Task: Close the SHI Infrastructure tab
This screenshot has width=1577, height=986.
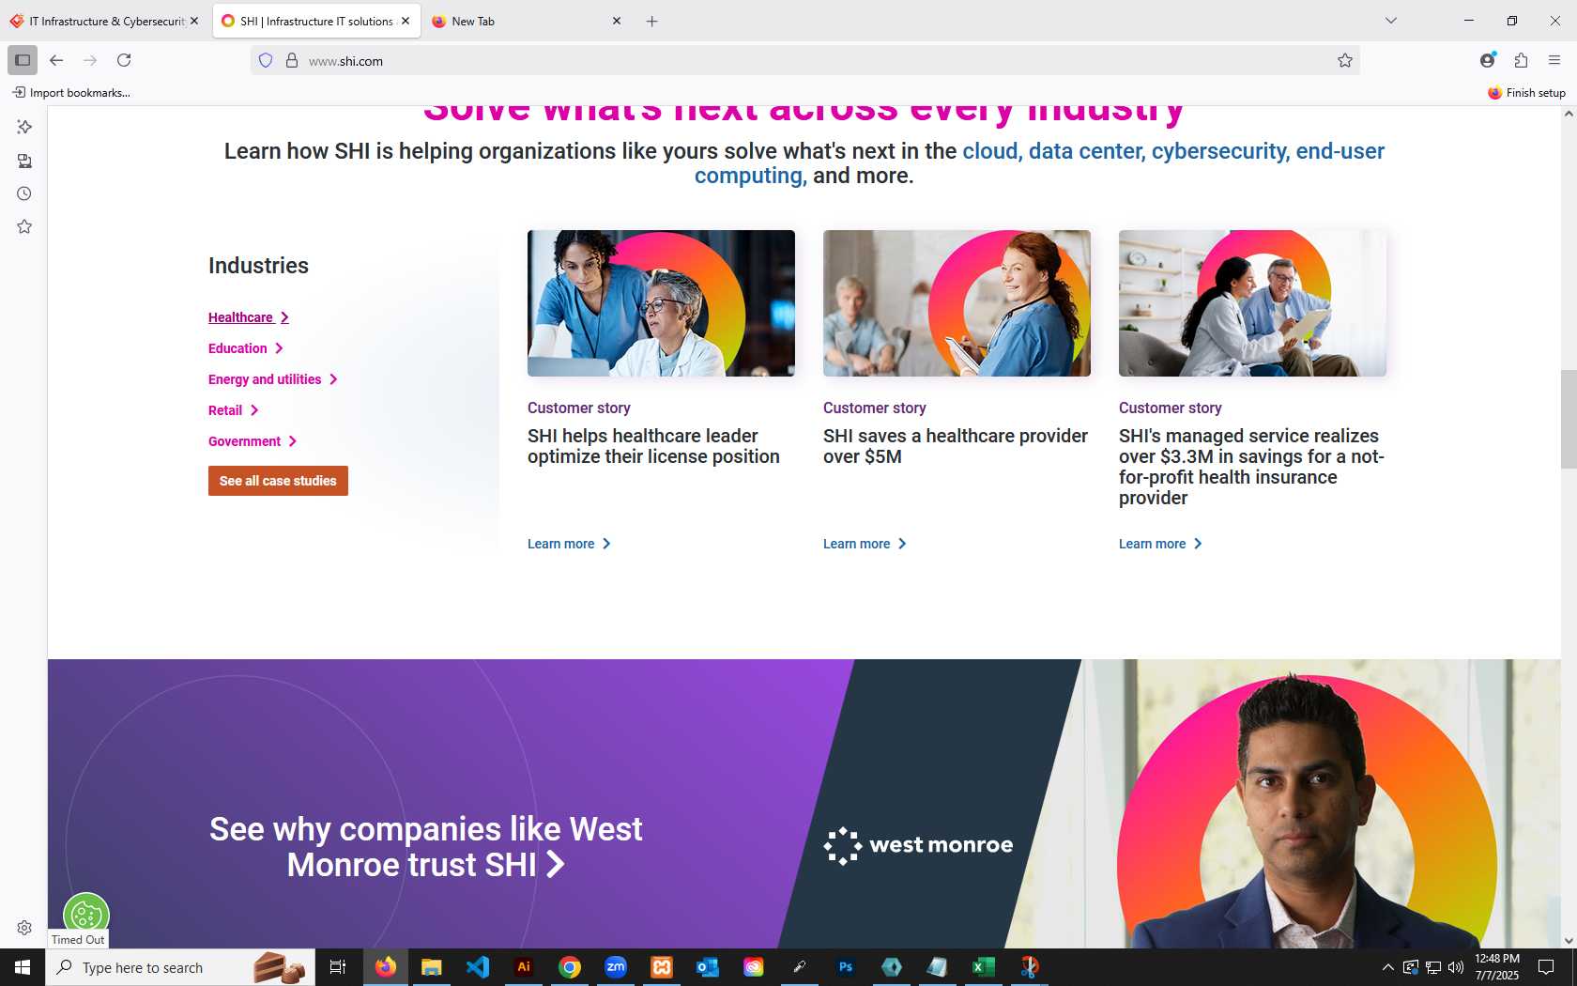Action: click(x=406, y=21)
